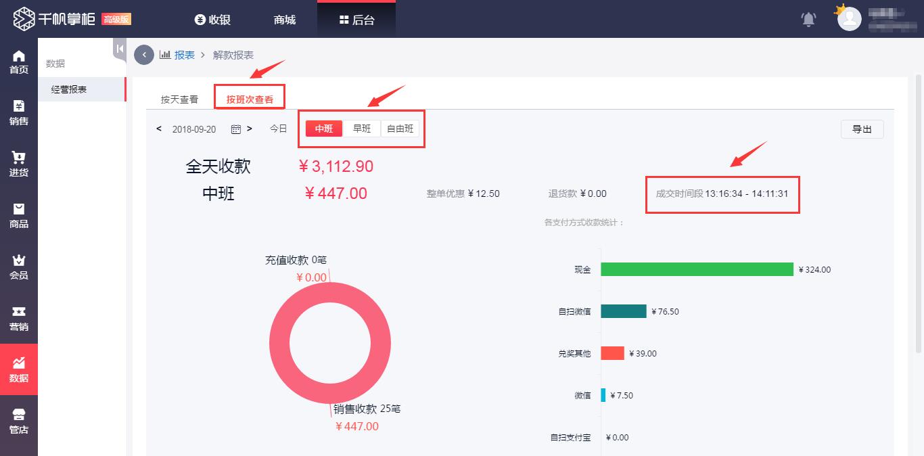924x456 pixels.
Task: Open the 首页 home section
Action: tap(19, 61)
